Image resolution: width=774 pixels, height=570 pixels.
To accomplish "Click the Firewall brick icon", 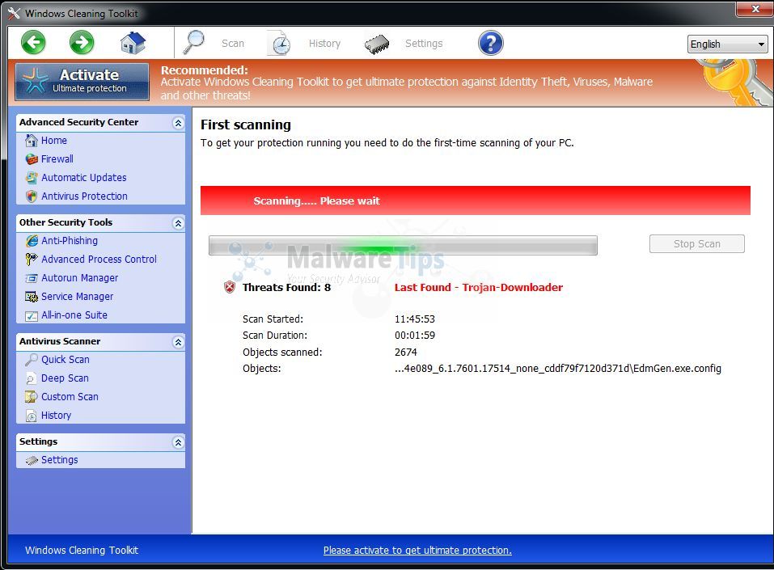I will pos(32,159).
